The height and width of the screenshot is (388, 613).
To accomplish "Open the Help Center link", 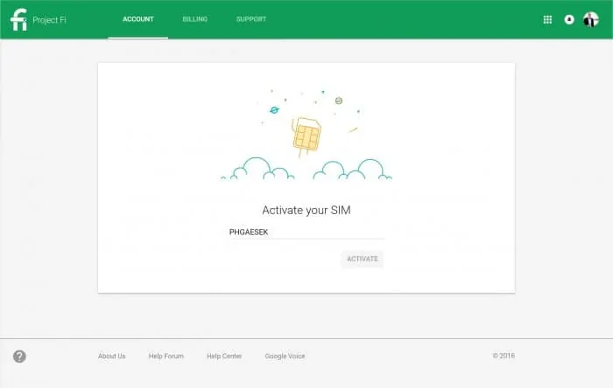I will 224,356.
